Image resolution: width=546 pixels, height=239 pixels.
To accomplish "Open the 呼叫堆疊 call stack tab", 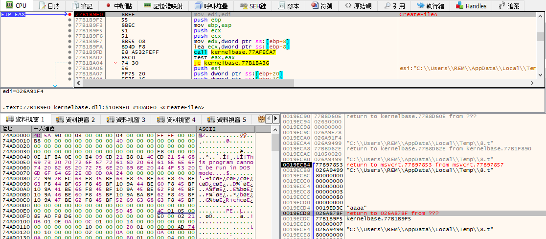I will (211, 5).
